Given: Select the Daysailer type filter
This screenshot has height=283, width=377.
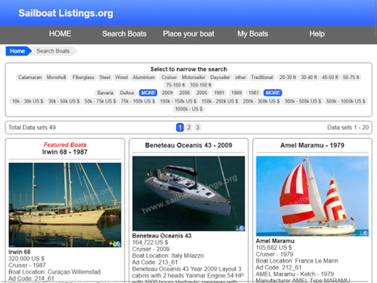Looking at the screenshot, I should tap(220, 77).
